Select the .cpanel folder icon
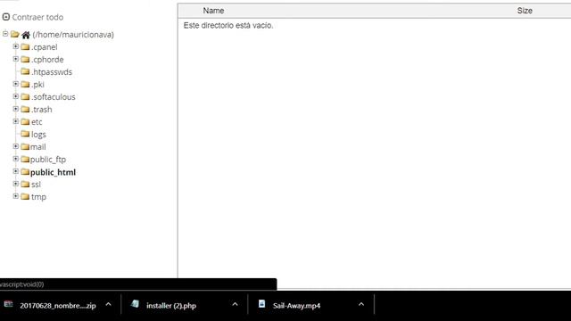571x321 pixels. pyautogui.click(x=25, y=47)
